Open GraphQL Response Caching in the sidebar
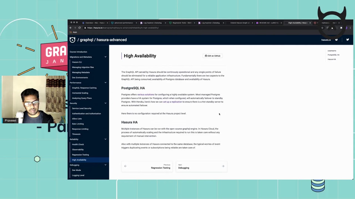 [84, 88]
